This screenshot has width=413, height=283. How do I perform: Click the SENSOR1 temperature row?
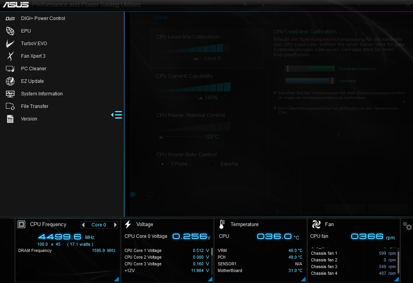pos(260,264)
